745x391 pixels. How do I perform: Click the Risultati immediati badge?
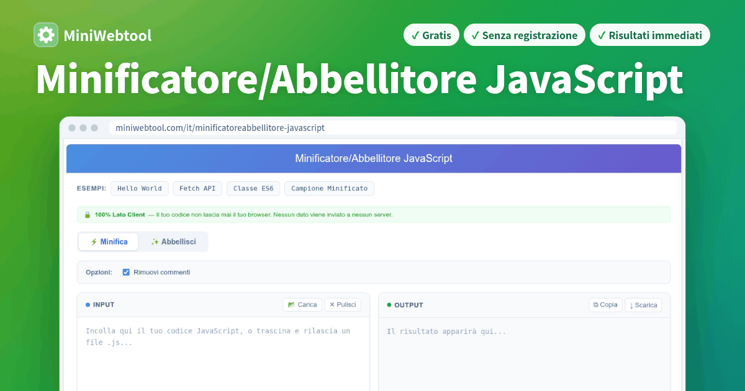coord(649,35)
